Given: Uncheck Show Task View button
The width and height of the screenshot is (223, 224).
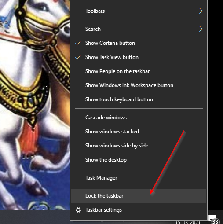Looking at the screenshot, I should coord(139,57).
